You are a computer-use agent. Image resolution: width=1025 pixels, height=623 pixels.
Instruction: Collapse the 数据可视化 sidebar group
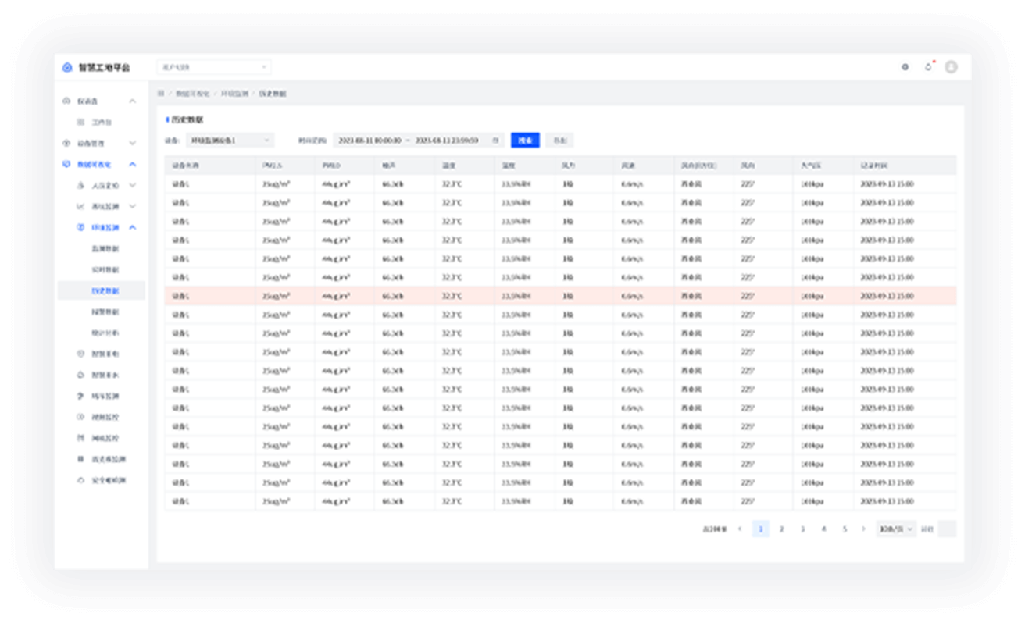click(133, 165)
